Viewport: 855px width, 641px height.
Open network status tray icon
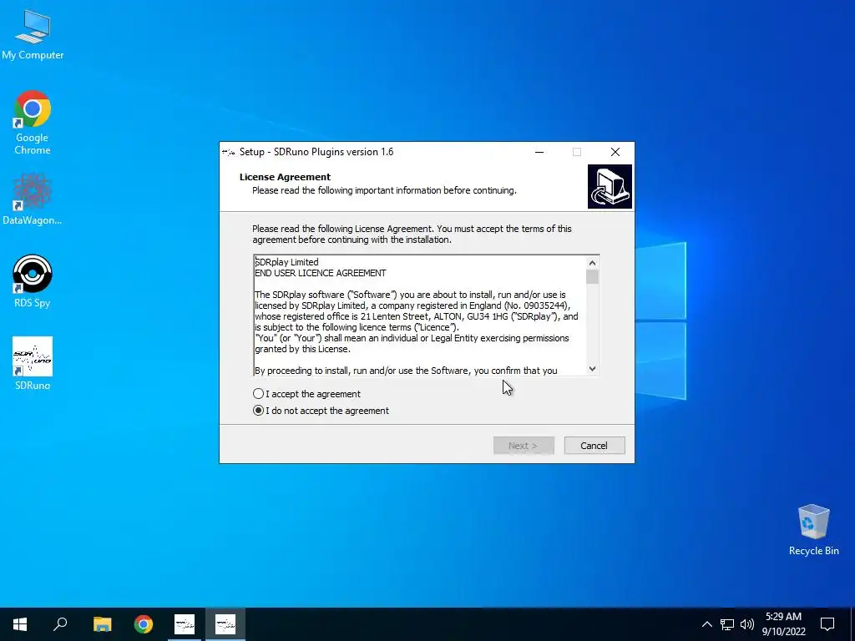727,624
